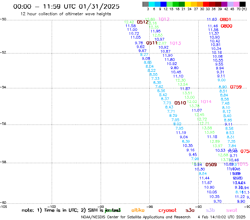Click the wave height value 7.35
250x220 pixels.
tap(231, 141)
